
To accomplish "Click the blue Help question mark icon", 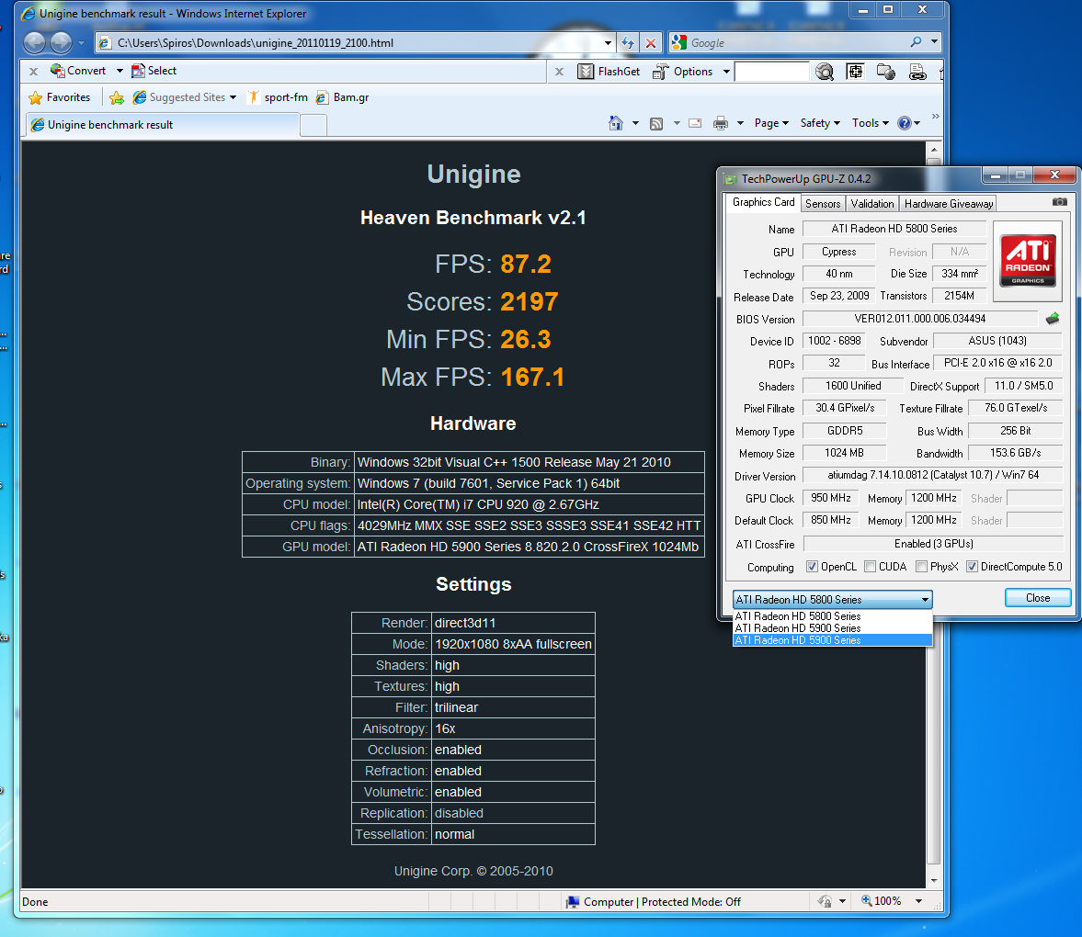I will coord(904,123).
